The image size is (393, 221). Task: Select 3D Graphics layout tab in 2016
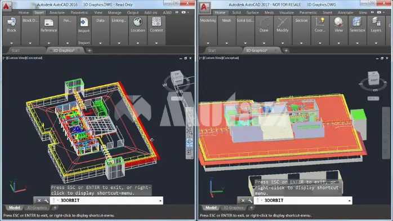tap(37, 207)
